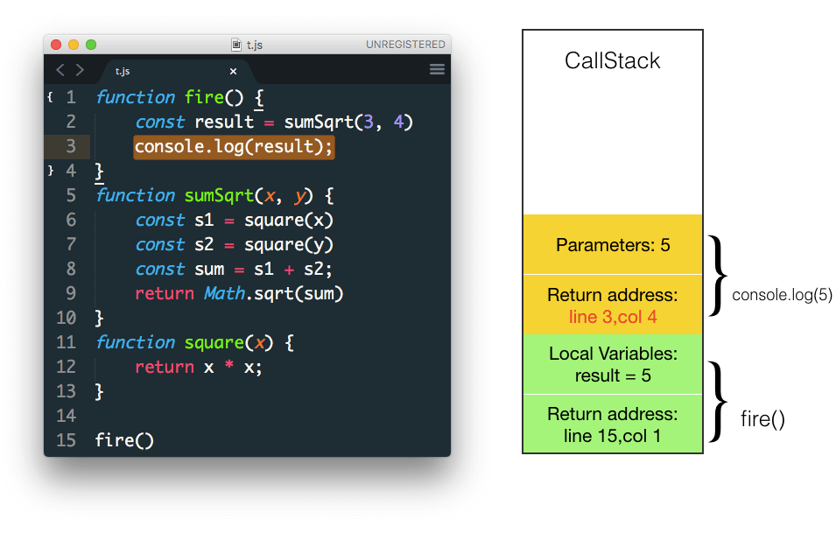
Task: Click the red close window button
Action: 56,45
